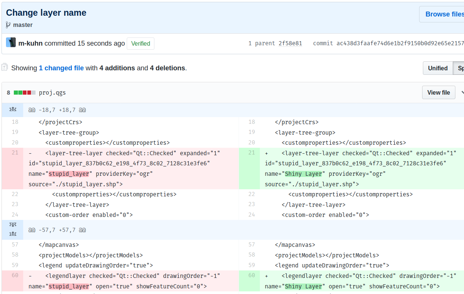Select the Unified diff view
Screen dimensions: 464x294
coord(438,68)
